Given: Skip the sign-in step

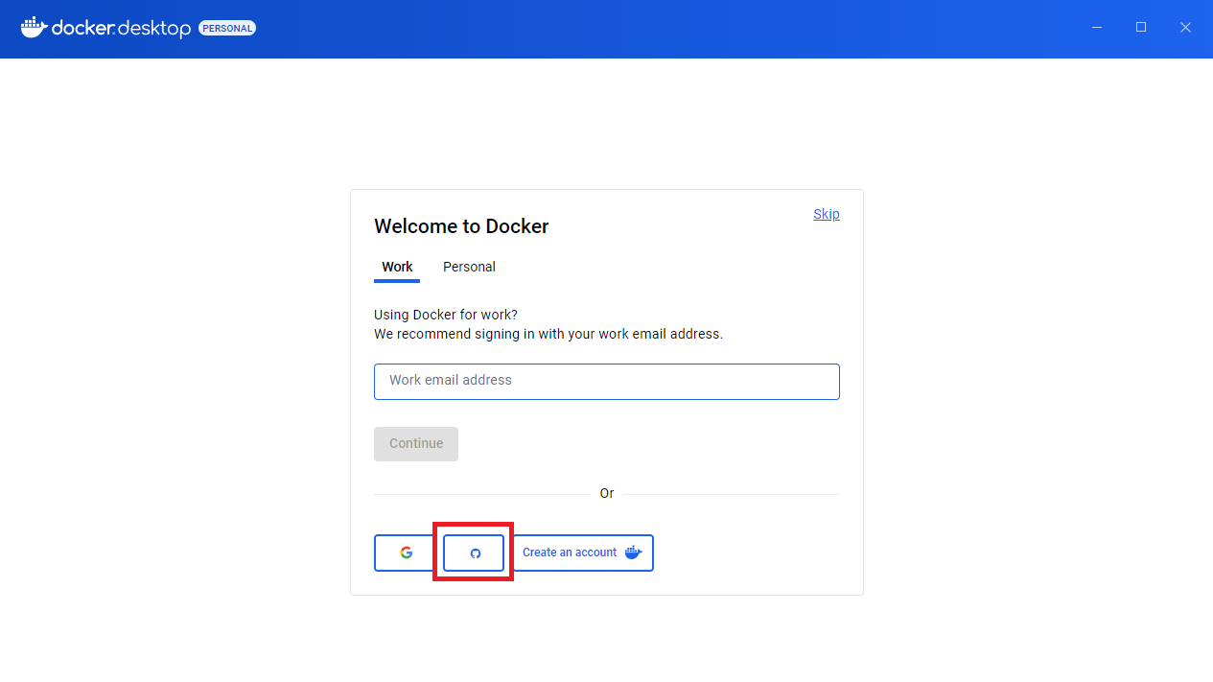Looking at the screenshot, I should [x=827, y=214].
